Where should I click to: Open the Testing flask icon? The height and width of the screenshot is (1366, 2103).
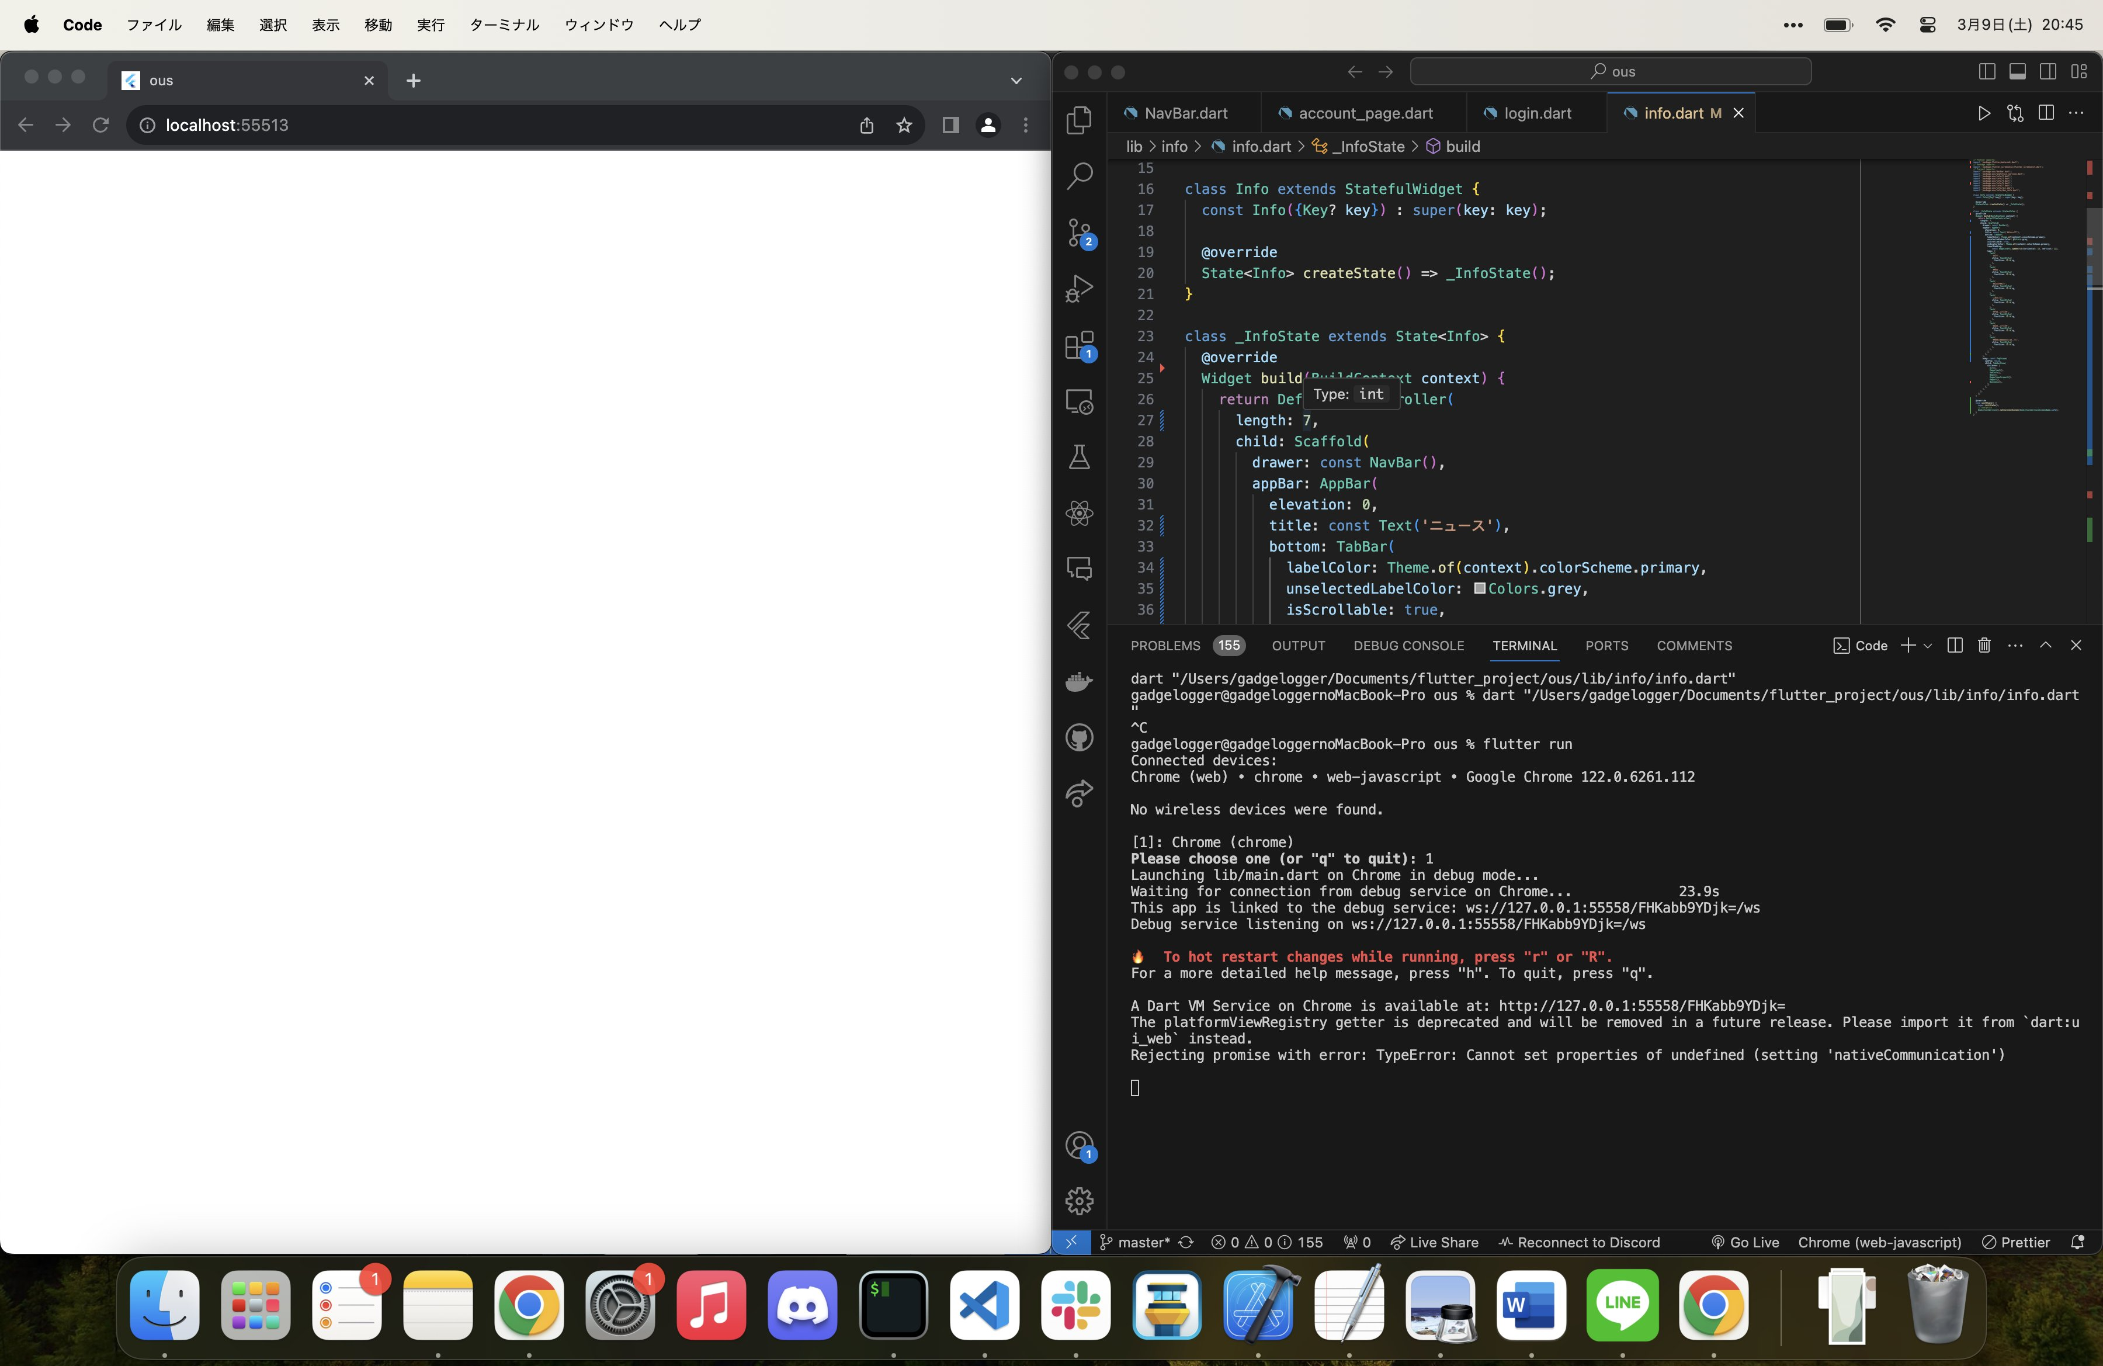tap(1079, 457)
